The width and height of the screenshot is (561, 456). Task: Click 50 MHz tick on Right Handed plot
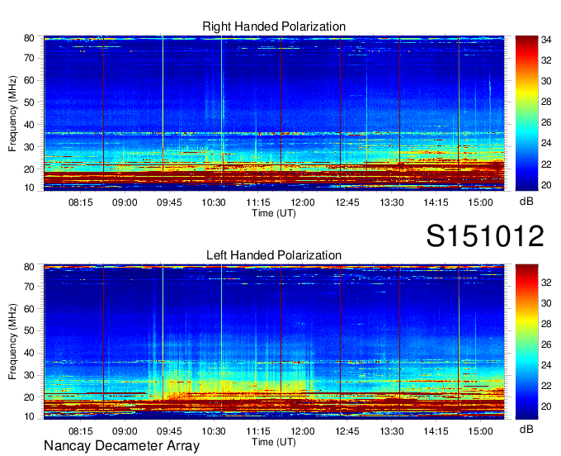click(x=29, y=102)
